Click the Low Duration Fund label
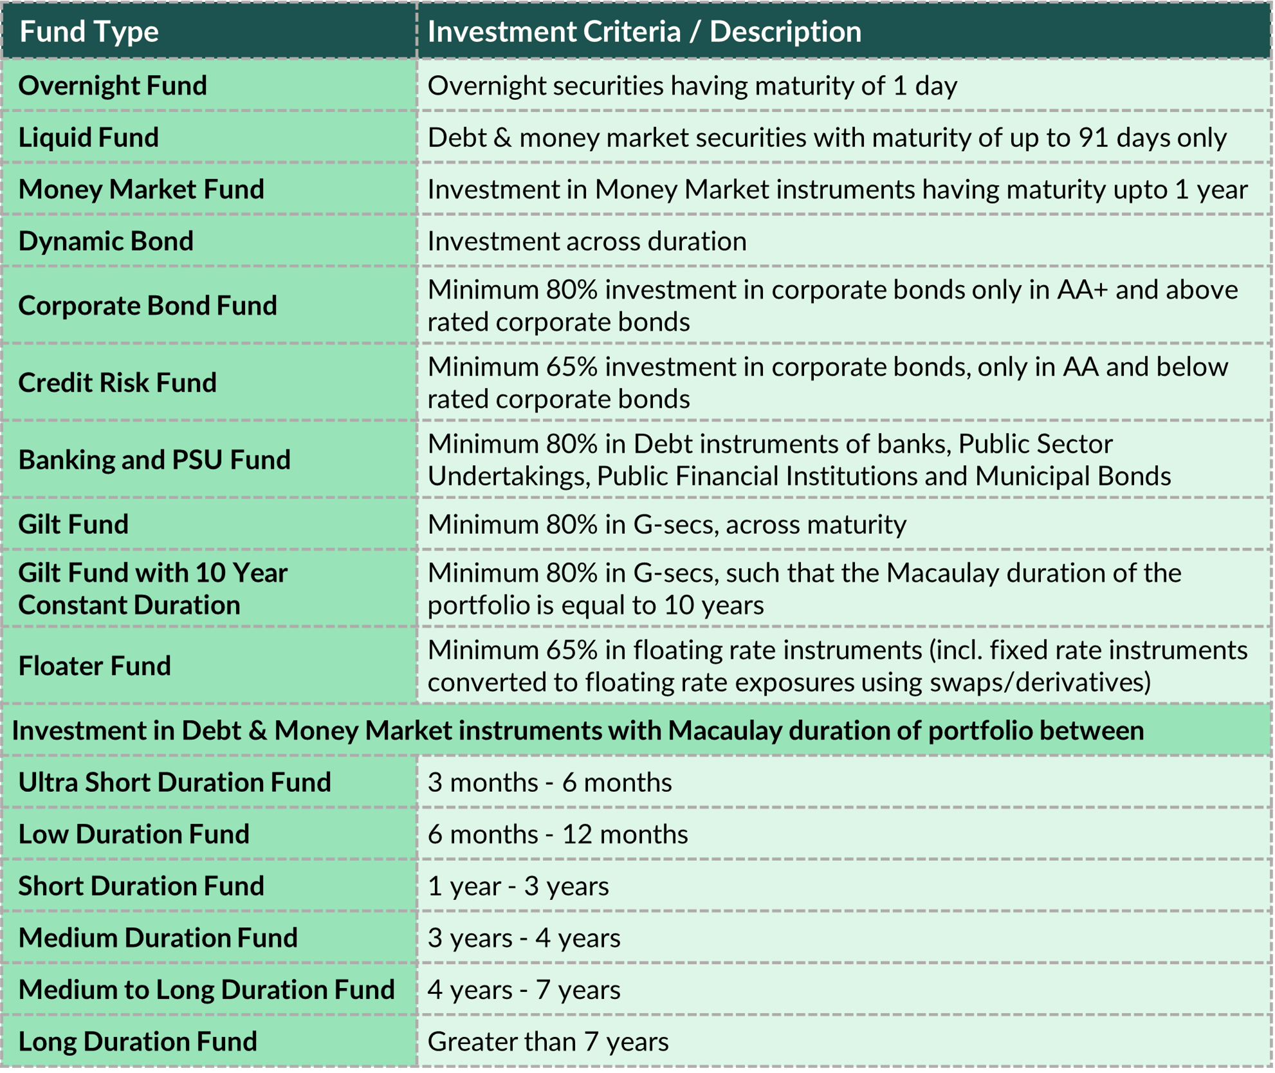1275x1073 pixels. click(x=134, y=834)
